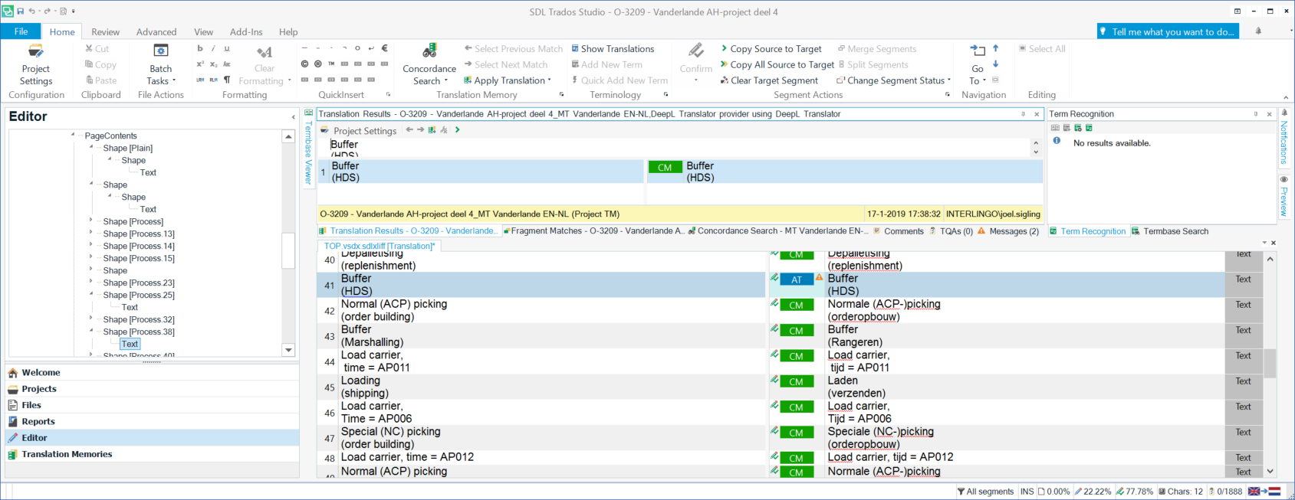Image resolution: width=1295 pixels, height=500 pixels.
Task: Apply superscript formatting
Action: click(x=200, y=64)
